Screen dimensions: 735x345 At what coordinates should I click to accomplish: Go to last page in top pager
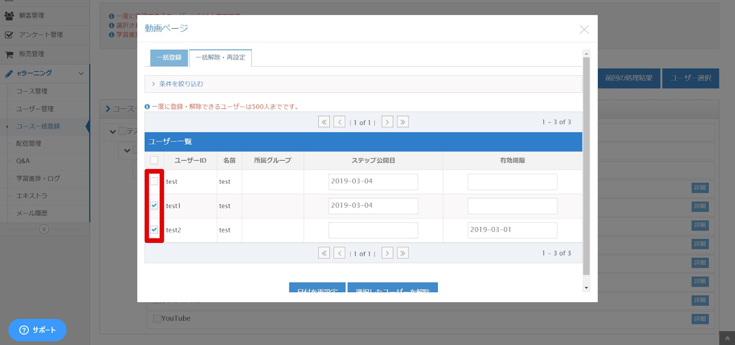[x=403, y=122]
